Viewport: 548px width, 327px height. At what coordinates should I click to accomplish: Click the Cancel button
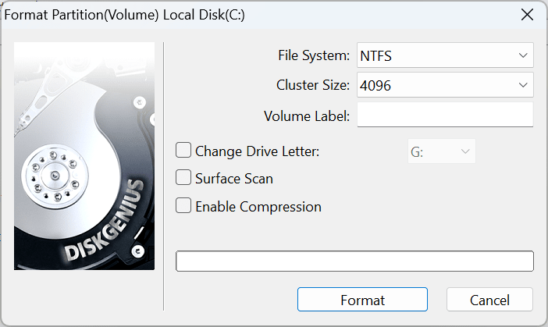(x=489, y=300)
